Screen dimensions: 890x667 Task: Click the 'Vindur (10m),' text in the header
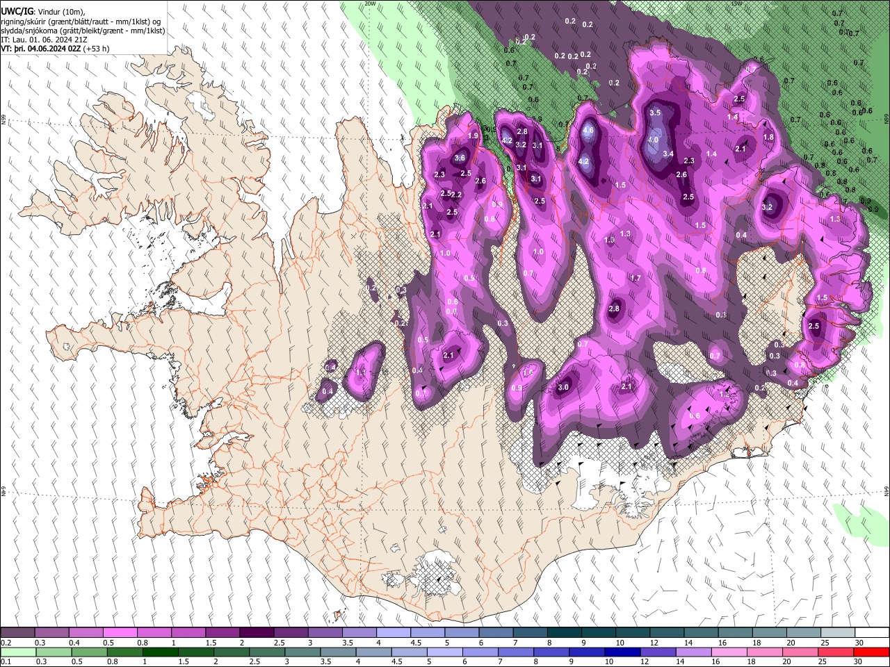pyautogui.click(x=60, y=12)
